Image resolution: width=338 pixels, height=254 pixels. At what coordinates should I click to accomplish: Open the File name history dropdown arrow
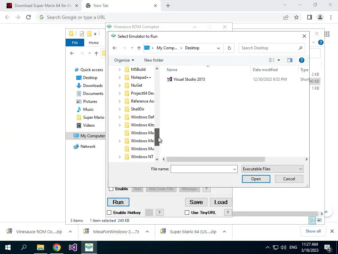[235, 169]
